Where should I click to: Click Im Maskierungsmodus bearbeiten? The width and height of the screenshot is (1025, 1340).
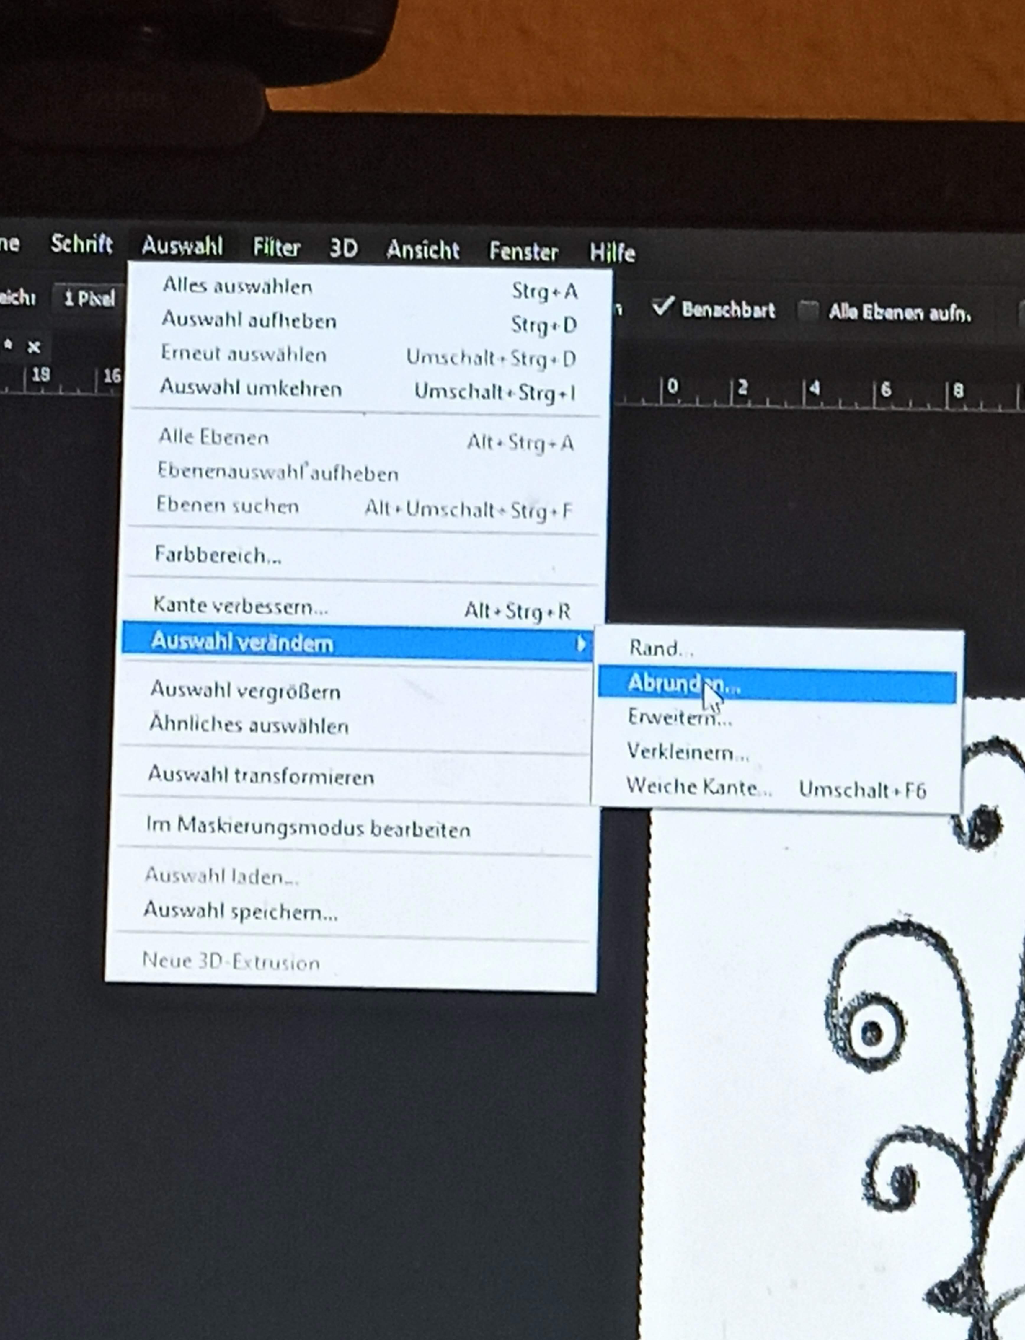point(308,828)
